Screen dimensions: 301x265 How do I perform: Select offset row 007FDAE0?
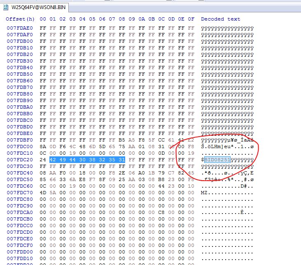coord(20,28)
